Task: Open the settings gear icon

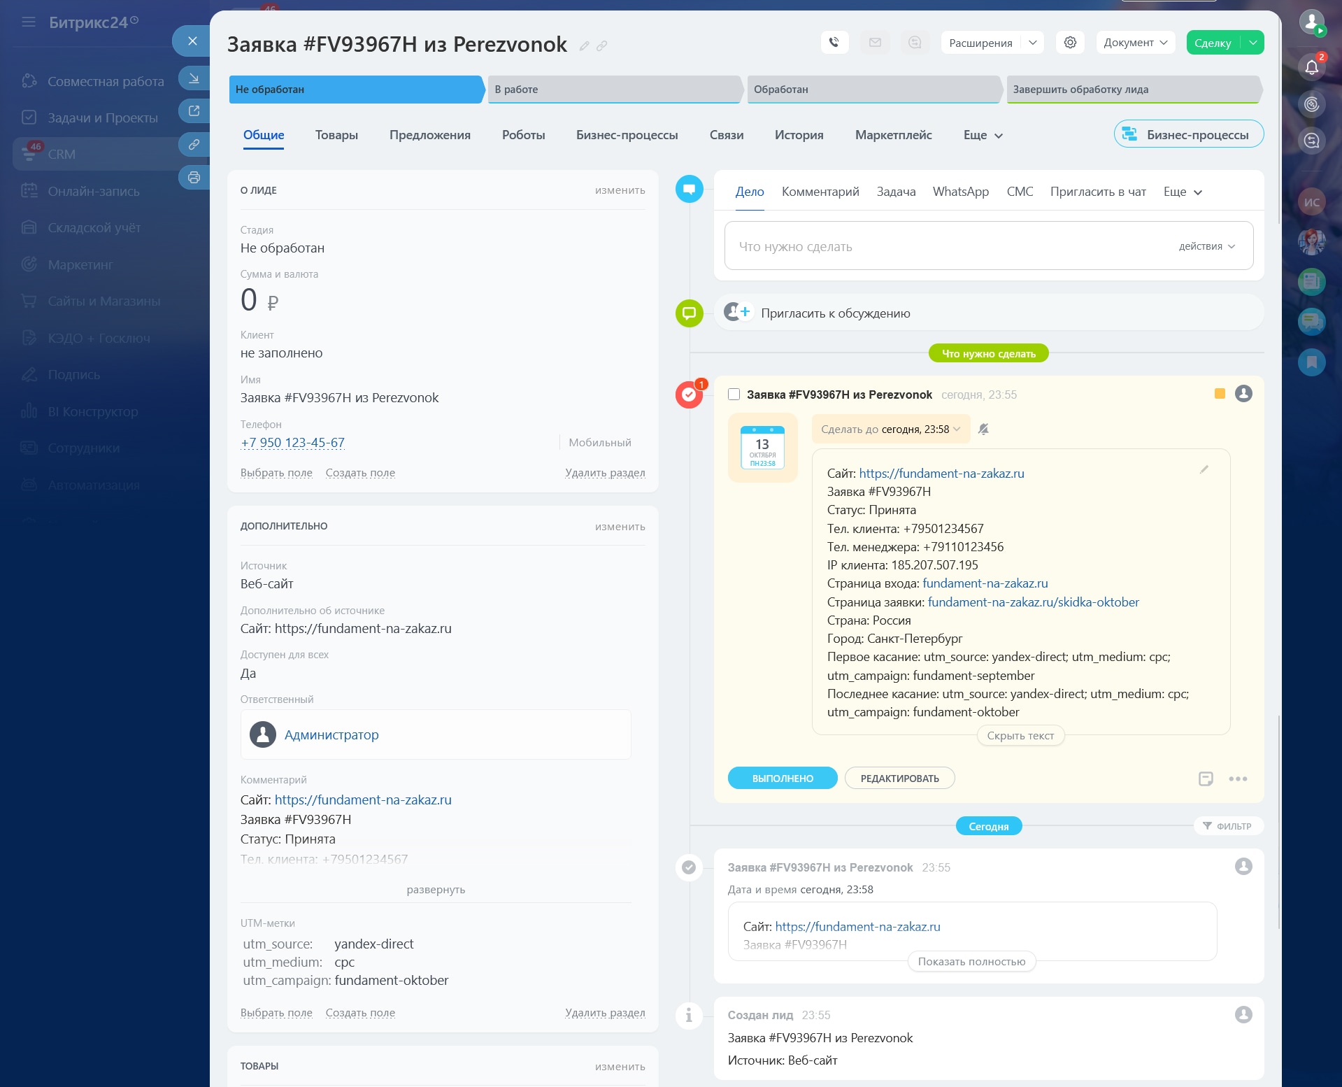Action: 1069,43
